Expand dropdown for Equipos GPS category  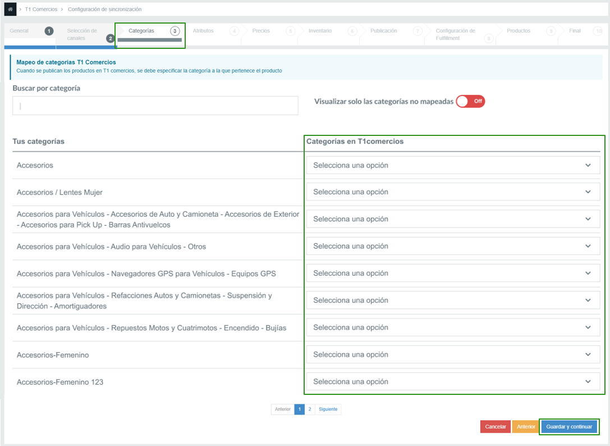pyautogui.click(x=453, y=273)
